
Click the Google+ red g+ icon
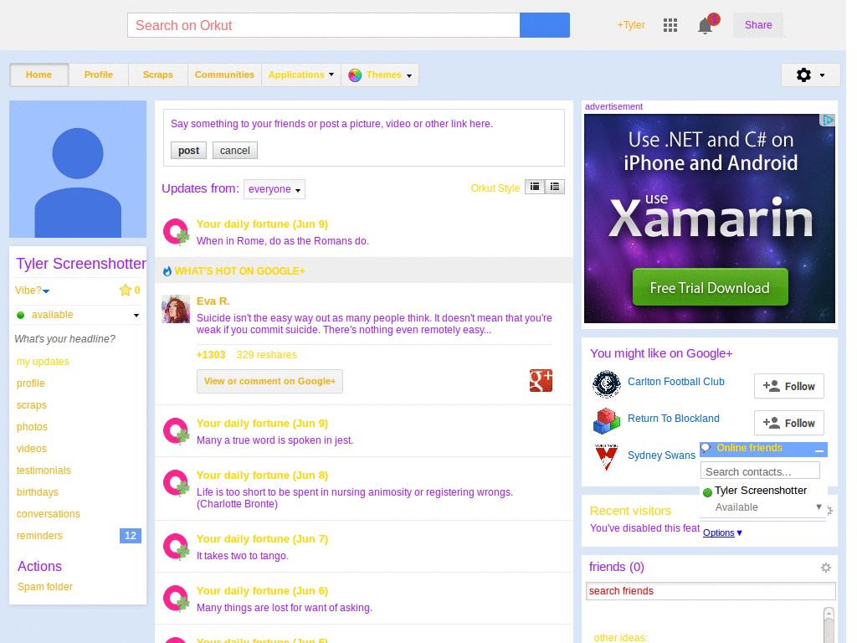pos(541,381)
